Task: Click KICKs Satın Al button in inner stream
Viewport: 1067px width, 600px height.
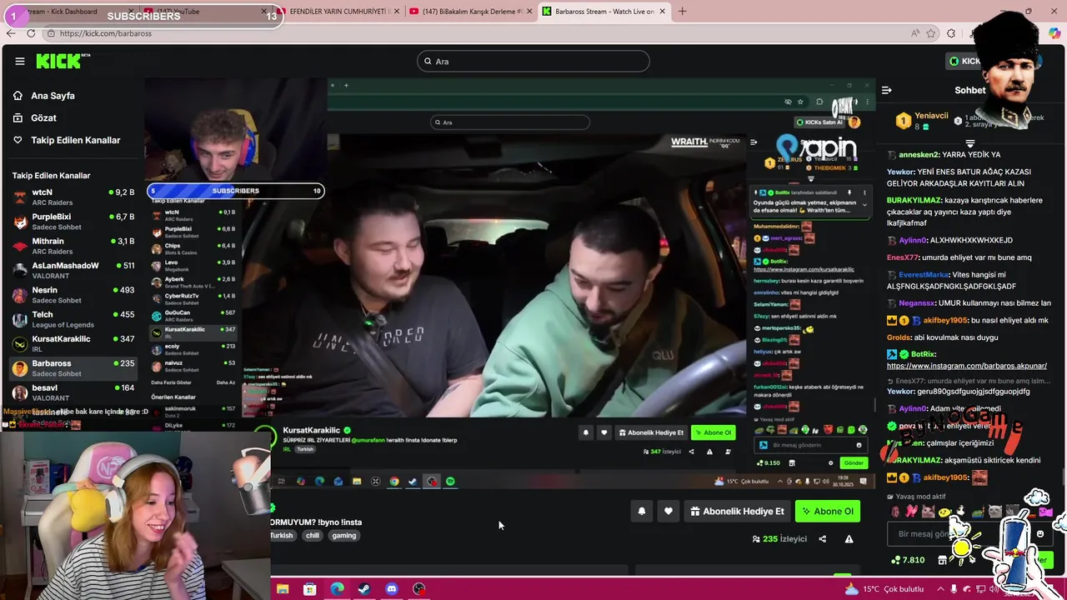Action: click(820, 122)
